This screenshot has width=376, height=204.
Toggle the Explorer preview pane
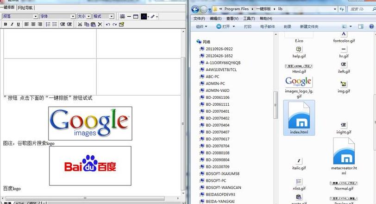coord(361,26)
